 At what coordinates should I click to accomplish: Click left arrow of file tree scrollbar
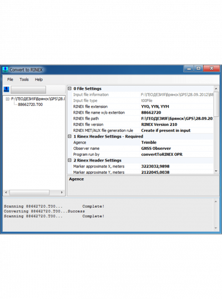click(6, 193)
